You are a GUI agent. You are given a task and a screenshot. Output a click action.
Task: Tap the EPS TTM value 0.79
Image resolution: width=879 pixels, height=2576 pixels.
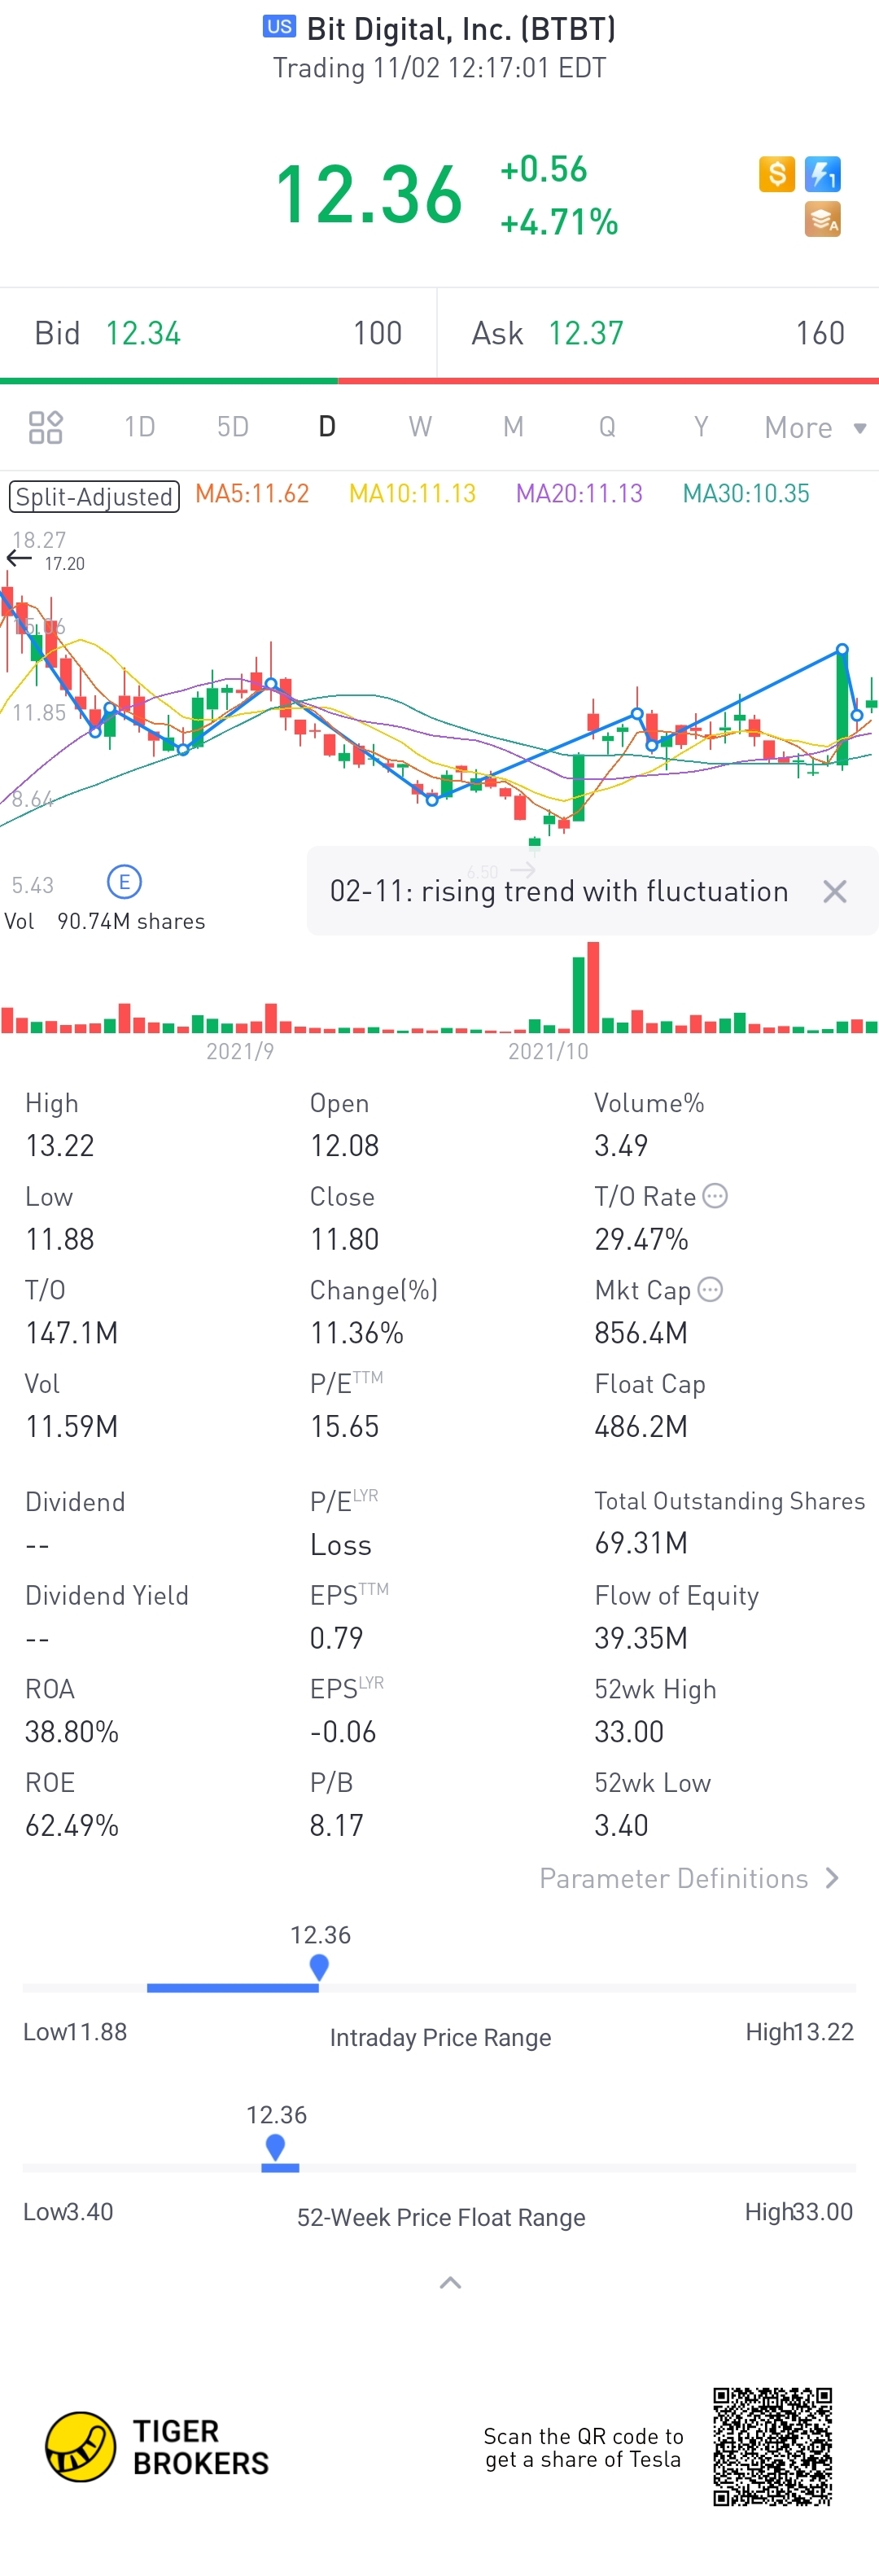pos(336,1638)
